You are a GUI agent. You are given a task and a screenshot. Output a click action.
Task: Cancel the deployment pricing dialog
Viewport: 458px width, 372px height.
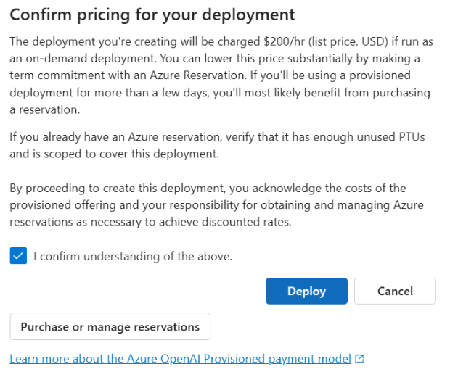[395, 292]
